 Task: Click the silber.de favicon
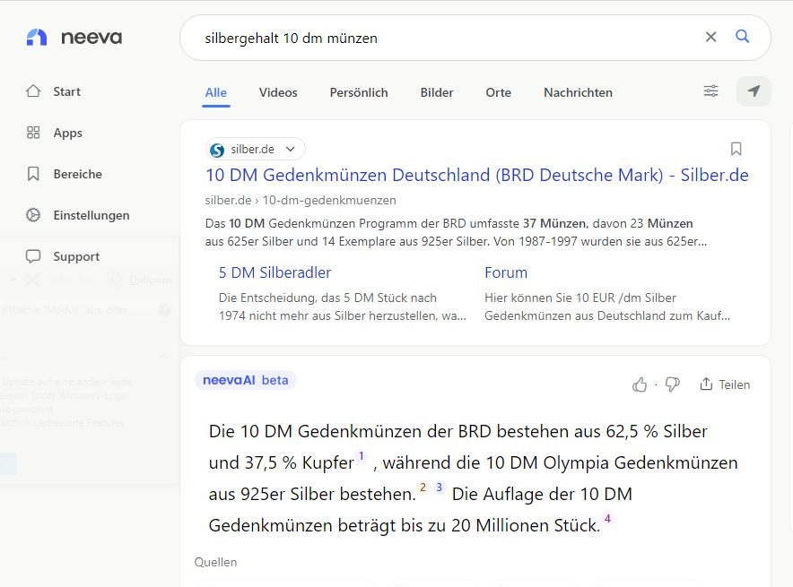(217, 150)
